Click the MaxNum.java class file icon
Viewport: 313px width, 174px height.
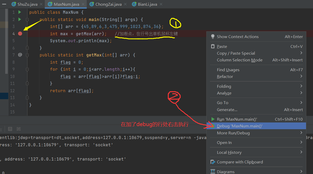pyautogui.click(x=50, y=4)
